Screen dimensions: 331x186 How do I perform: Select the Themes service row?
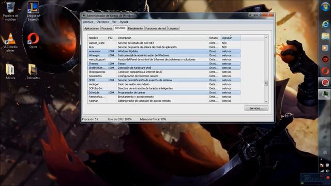(x=164, y=64)
